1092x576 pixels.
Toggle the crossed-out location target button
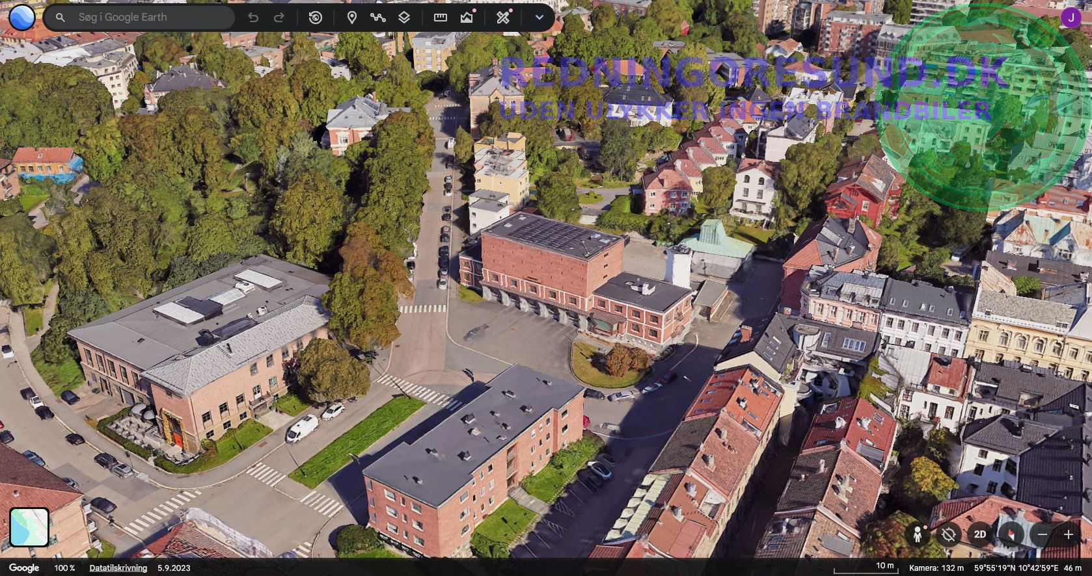(x=949, y=534)
